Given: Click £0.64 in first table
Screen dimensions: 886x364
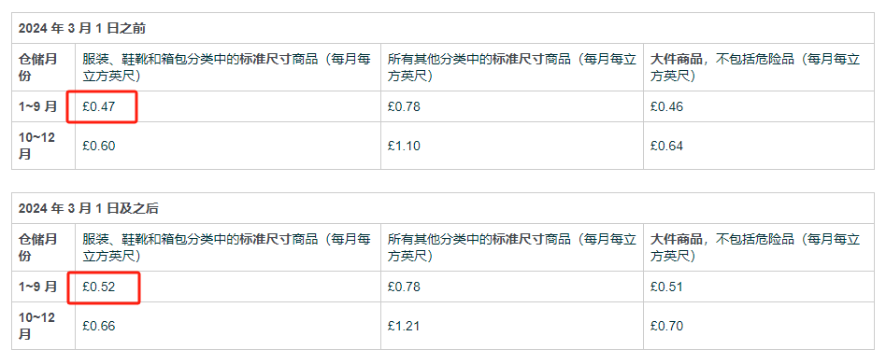Looking at the screenshot, I should click(x=666, y=147).
